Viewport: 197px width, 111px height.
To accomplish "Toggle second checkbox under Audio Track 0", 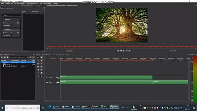I will click(11, 35).
